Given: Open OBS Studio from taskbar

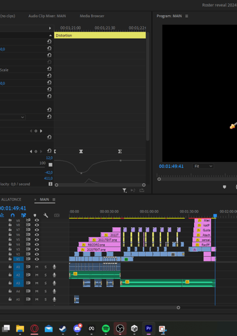Looking at the screenshot, I should (120, 328).
